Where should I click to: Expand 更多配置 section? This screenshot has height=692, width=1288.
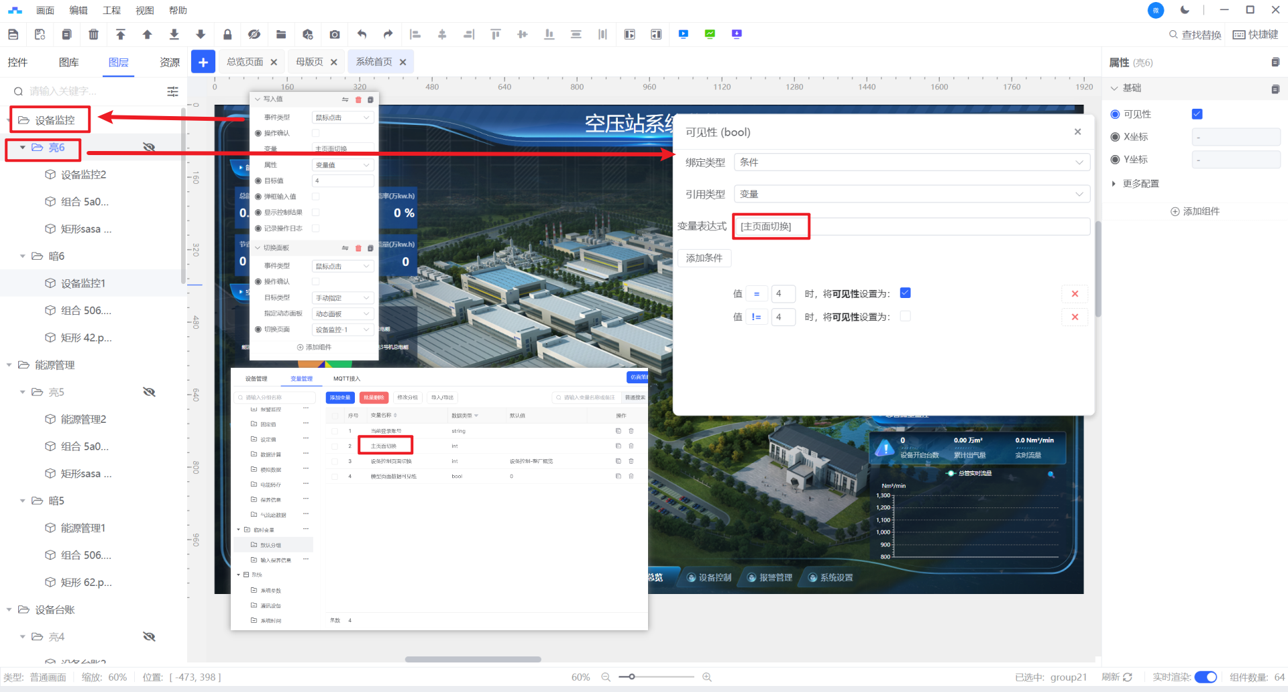tap(1140, 184)
